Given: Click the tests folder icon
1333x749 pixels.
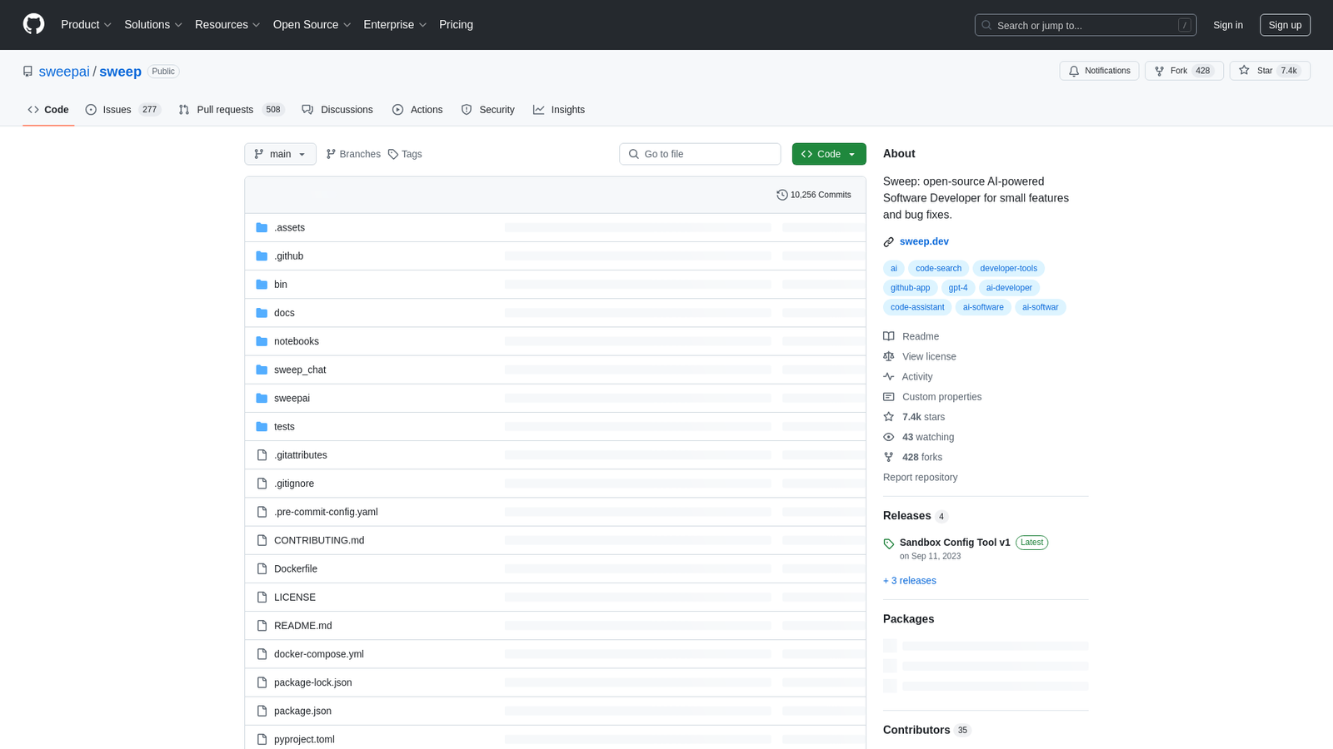Looking at the screenshot, I should 262,426.
